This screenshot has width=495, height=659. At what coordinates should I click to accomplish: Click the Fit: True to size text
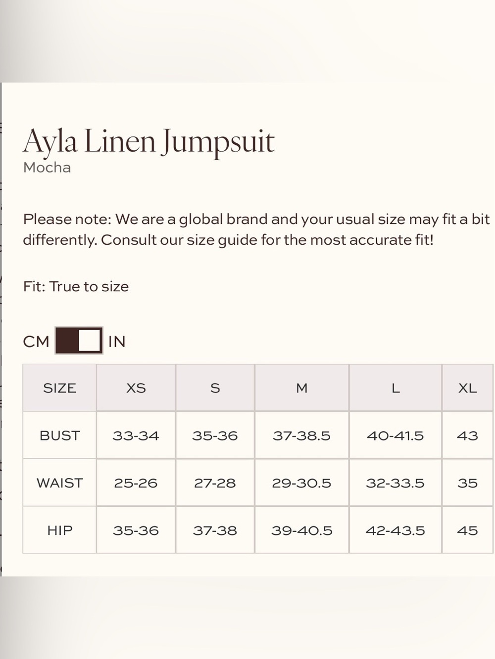click(x=76, y=287)
